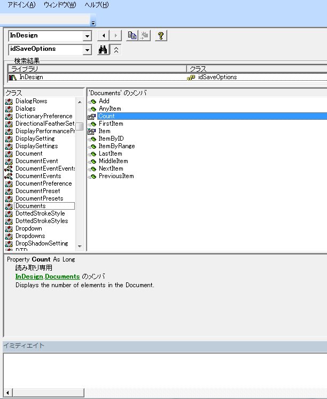Select the ItemByID member

tap(111, 139)
